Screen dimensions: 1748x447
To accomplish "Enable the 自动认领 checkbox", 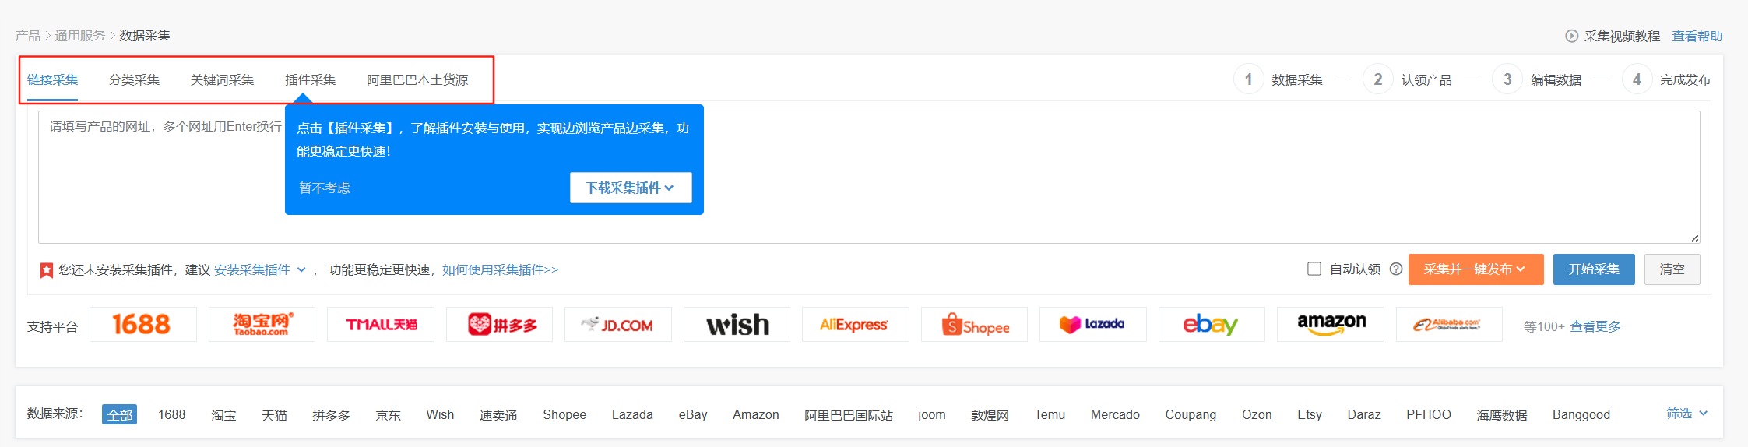I will (x=1314, y=269).
